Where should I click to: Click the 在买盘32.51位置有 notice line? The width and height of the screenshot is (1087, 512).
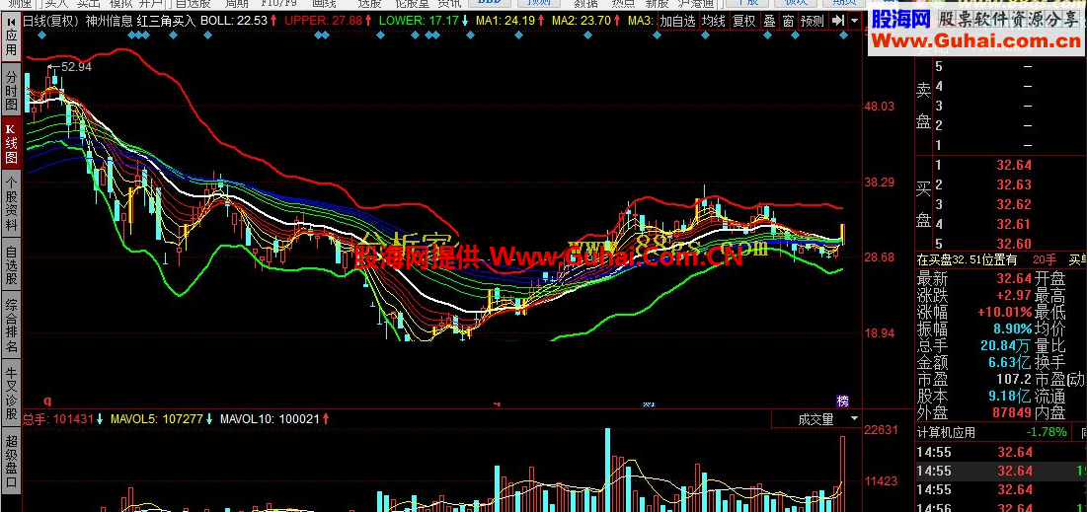click(x=968, y=259)
